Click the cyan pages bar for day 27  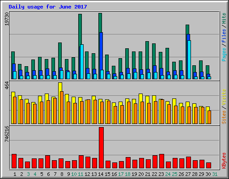tap(189, 60)
